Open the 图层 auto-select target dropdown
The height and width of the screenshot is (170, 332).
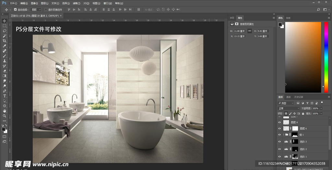[36, 10]
